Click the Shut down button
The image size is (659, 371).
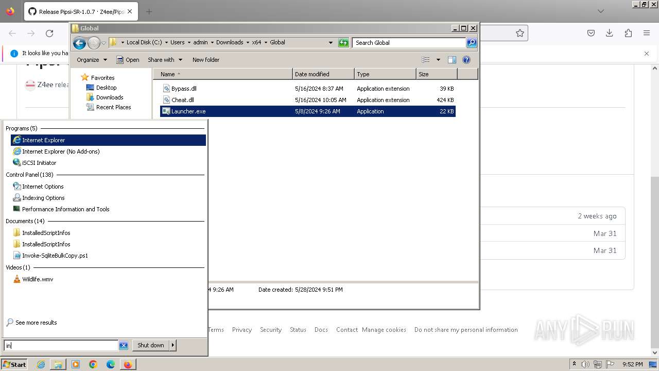tap(151, 345)
